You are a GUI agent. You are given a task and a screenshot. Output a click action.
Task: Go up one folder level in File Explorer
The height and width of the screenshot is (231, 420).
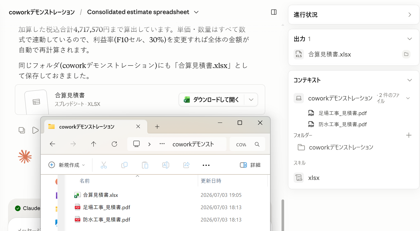pyautogui.click(x=93, y=144)
